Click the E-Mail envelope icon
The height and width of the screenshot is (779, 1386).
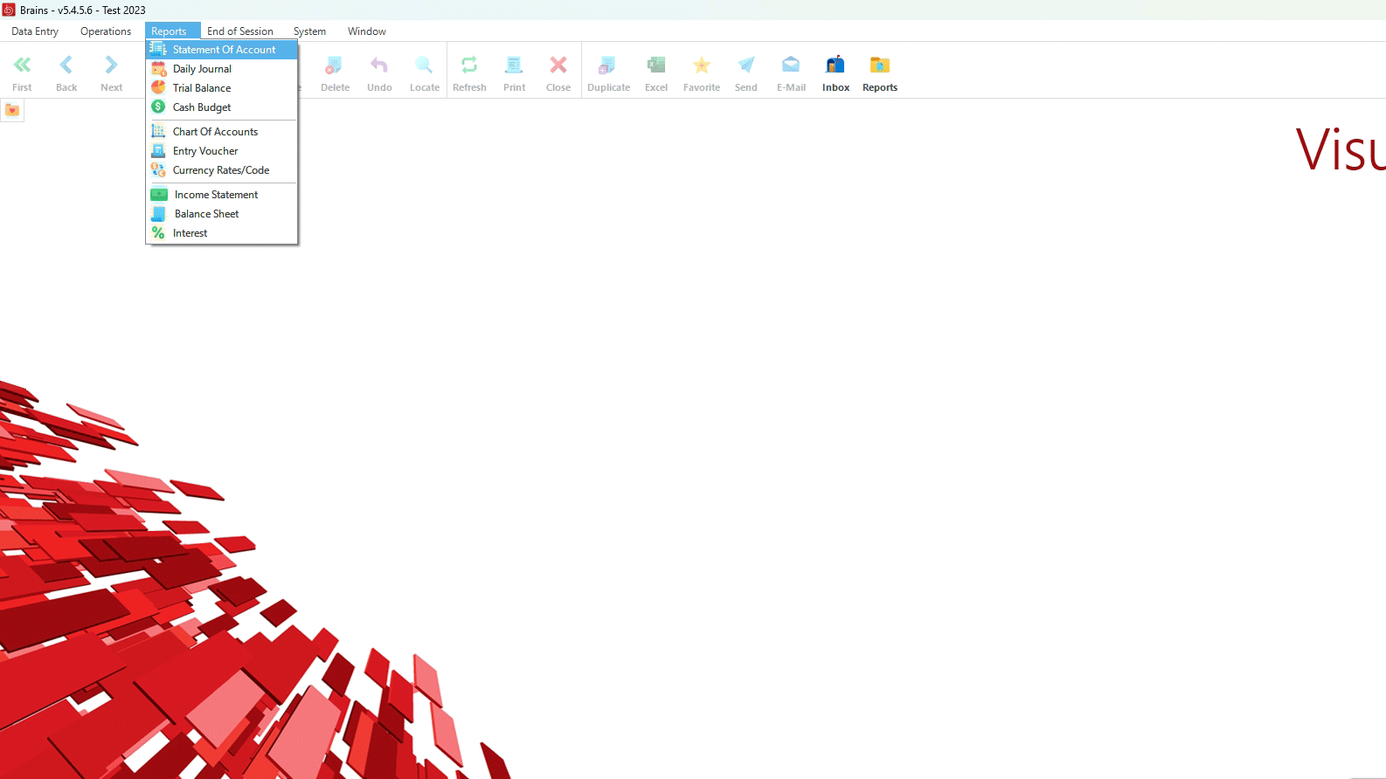click(791, 65)
